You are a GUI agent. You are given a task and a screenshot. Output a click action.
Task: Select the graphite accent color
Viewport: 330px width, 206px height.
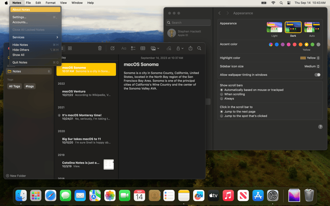click(319, 44)
